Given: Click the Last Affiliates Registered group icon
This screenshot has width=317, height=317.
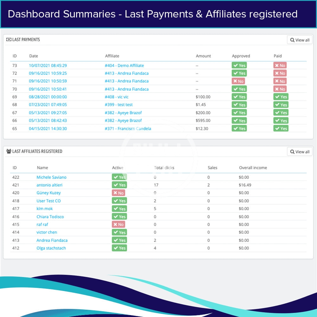Looking at the screenshot, I should tap(9, 151).
